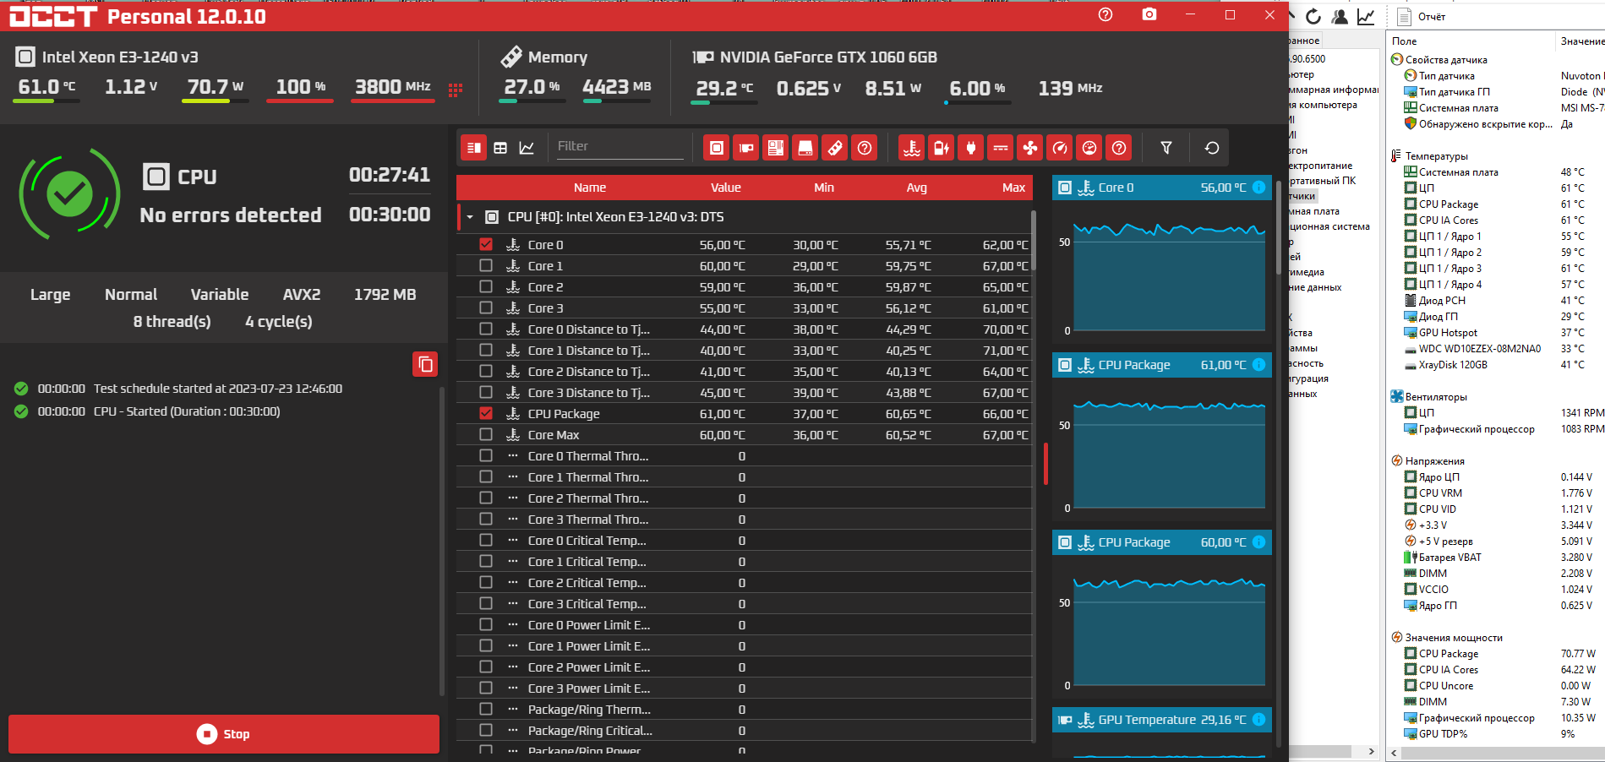Open info for the GPU Temperature graph

[1258, 720]
